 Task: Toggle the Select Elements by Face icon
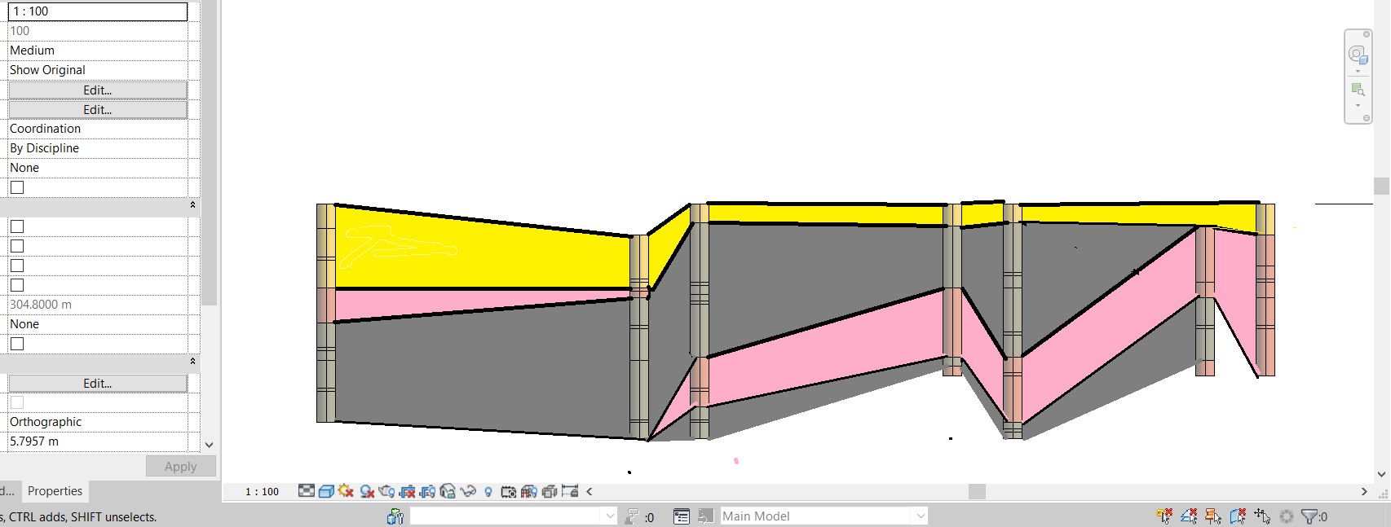point(1238,516)
